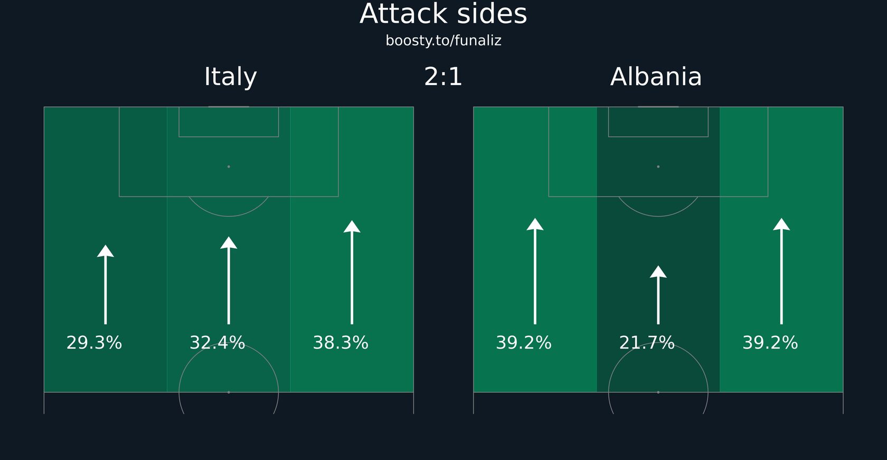Select the Italy team name

[231, 77]
